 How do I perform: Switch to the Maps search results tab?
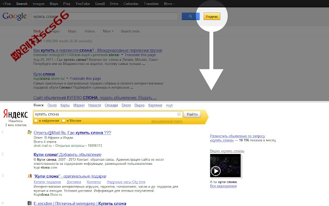click(72, 31)
